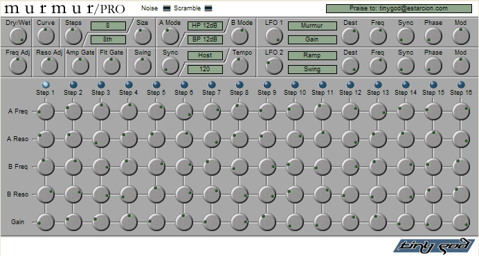479x256 pixels.
Task: Open the Steps count field showing 8
Action: tap(108, 26)
